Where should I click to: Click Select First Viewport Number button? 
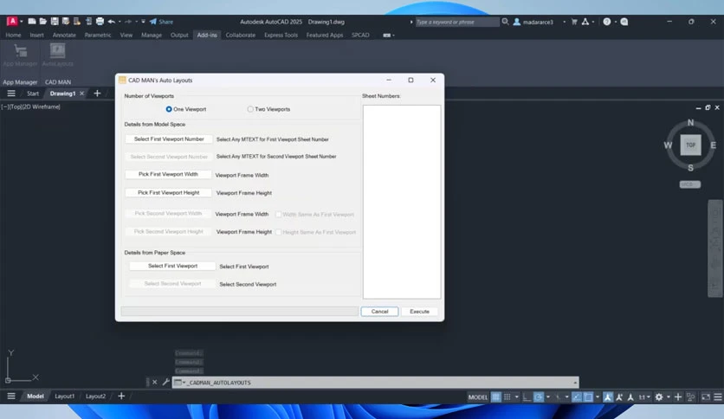[x=169, y=139]
